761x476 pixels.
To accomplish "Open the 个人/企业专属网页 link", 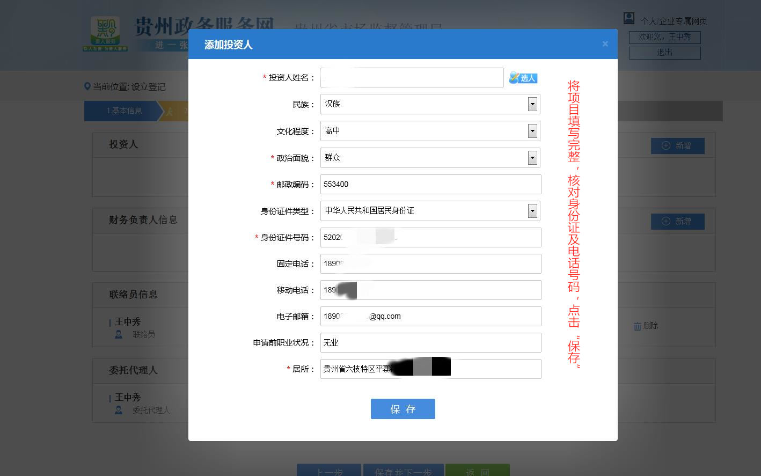I will (x=674, y=21).
